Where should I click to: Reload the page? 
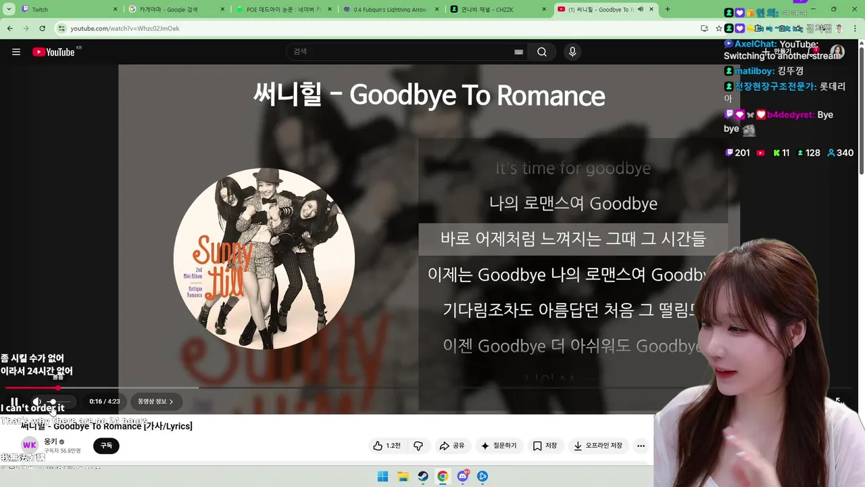pyautogui.click(x=42, y=28)
